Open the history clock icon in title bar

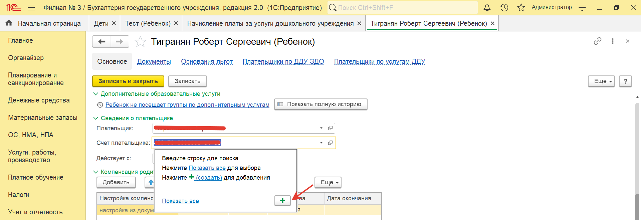pos(504,8)
